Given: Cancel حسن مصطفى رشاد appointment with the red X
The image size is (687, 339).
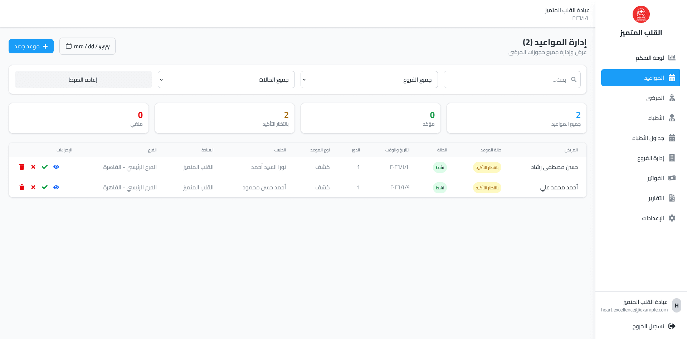Looking at the screenshot, I should pyautogui.click(x=33, y=167).
